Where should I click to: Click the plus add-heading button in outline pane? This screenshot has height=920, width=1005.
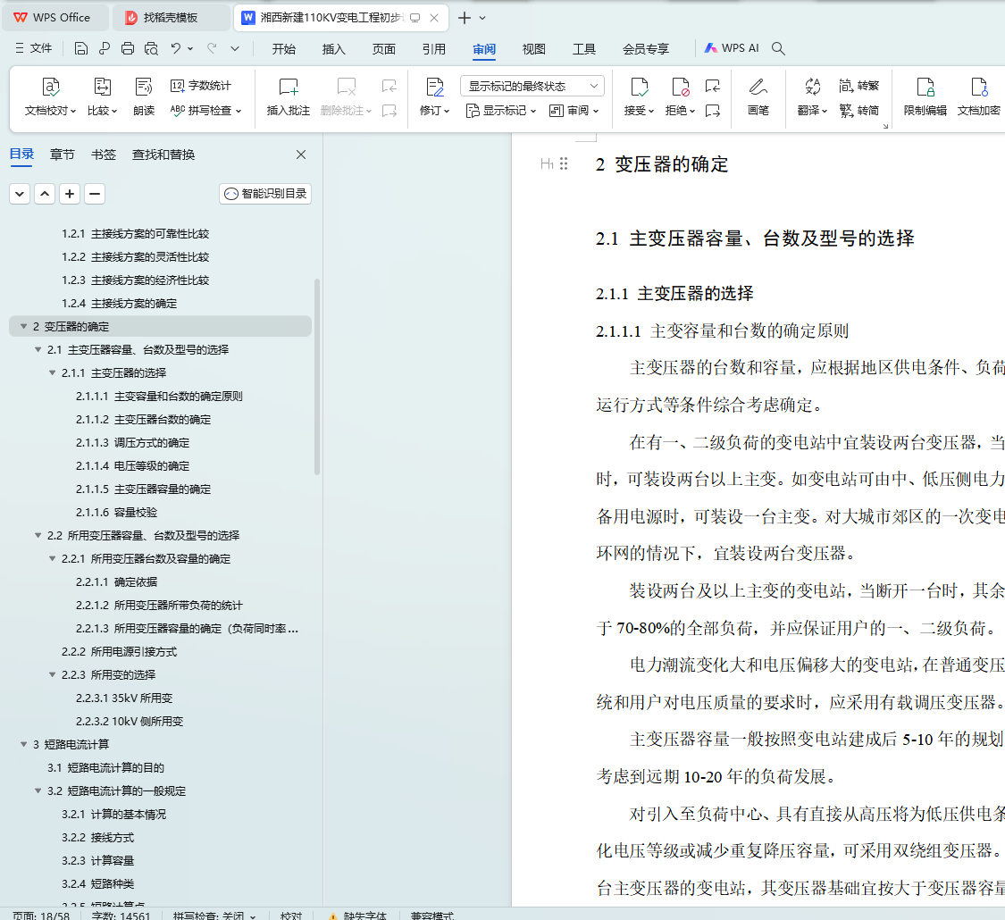(x=70, y=194)
